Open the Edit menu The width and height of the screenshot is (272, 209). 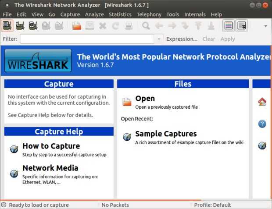point(21,14)
